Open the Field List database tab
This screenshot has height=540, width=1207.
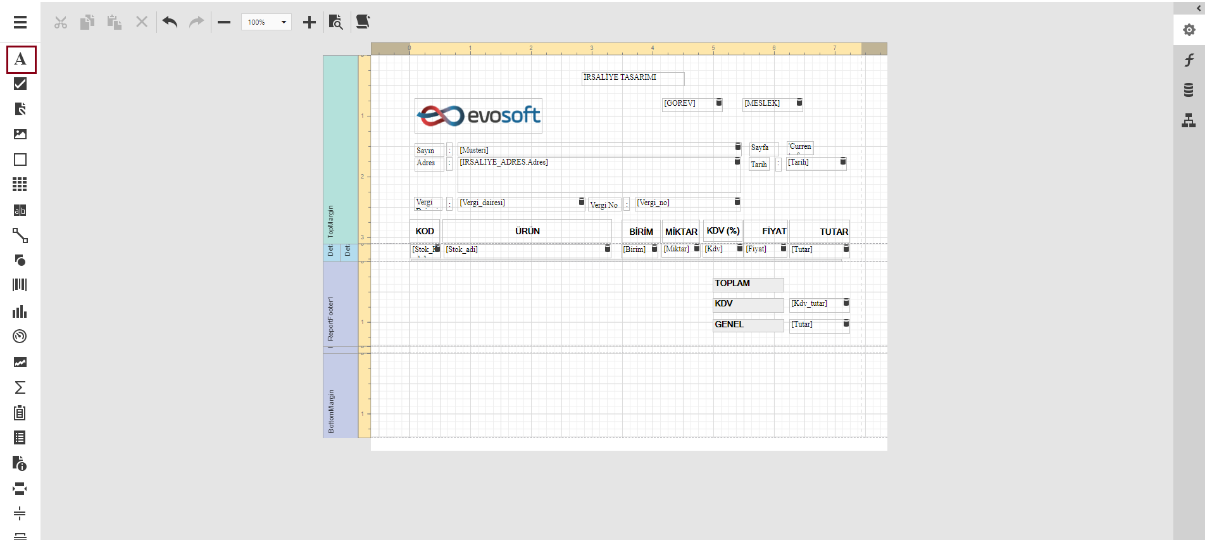pos(1189,90)
